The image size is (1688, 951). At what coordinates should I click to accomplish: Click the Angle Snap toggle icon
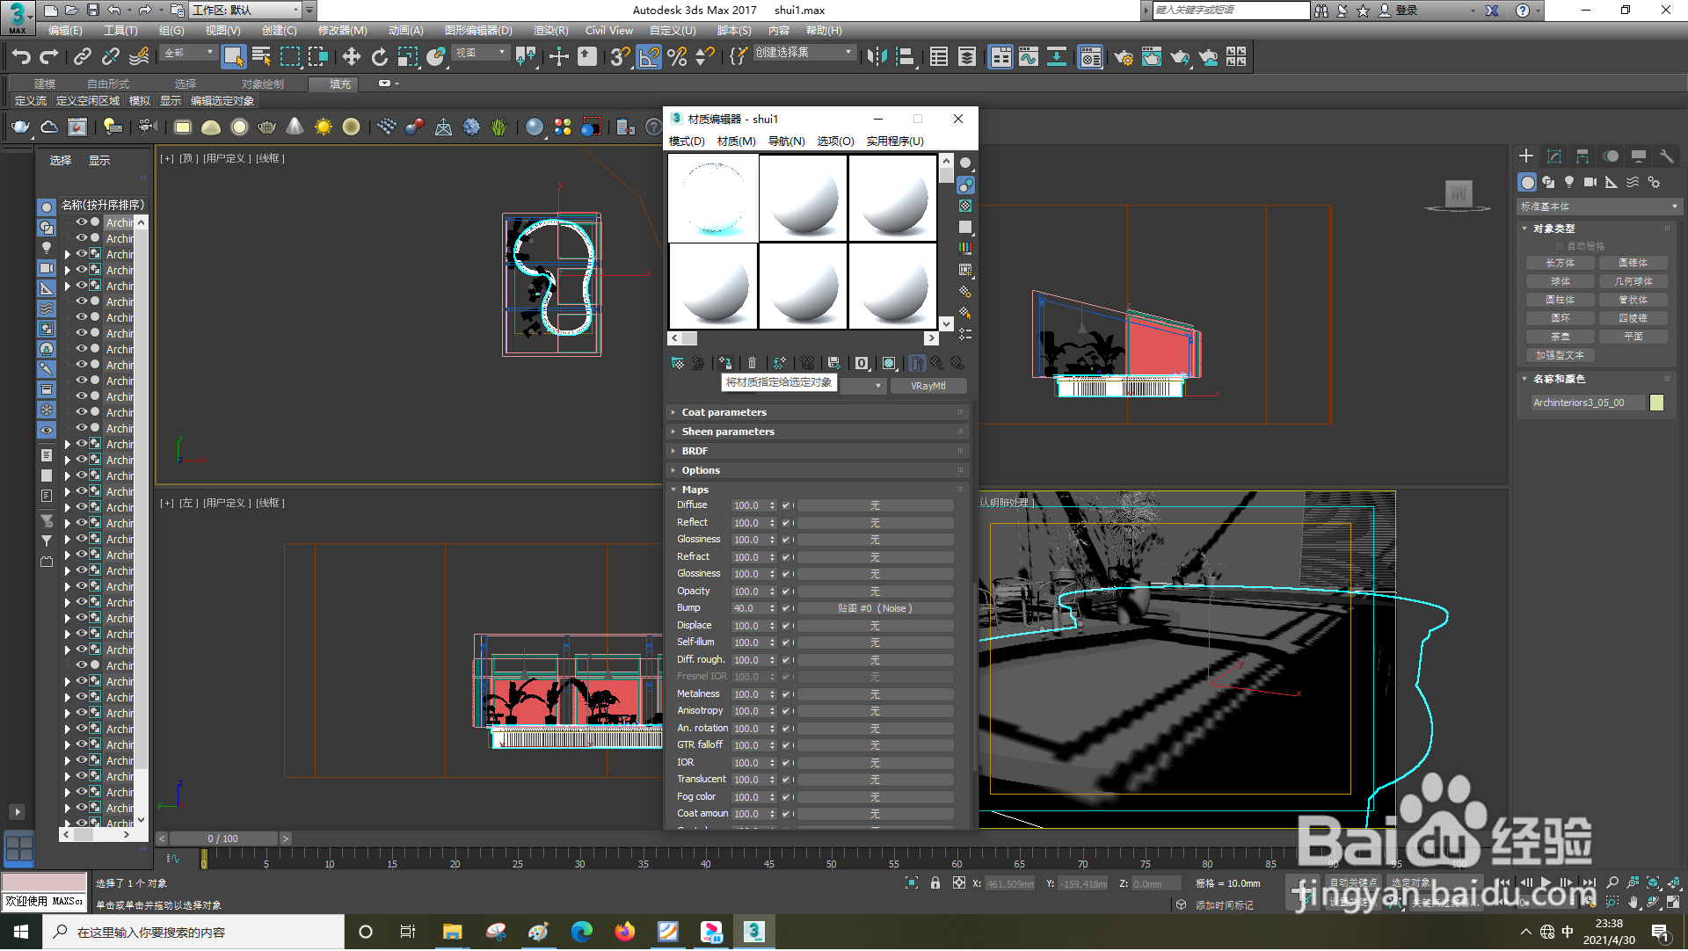click(648, 57)
